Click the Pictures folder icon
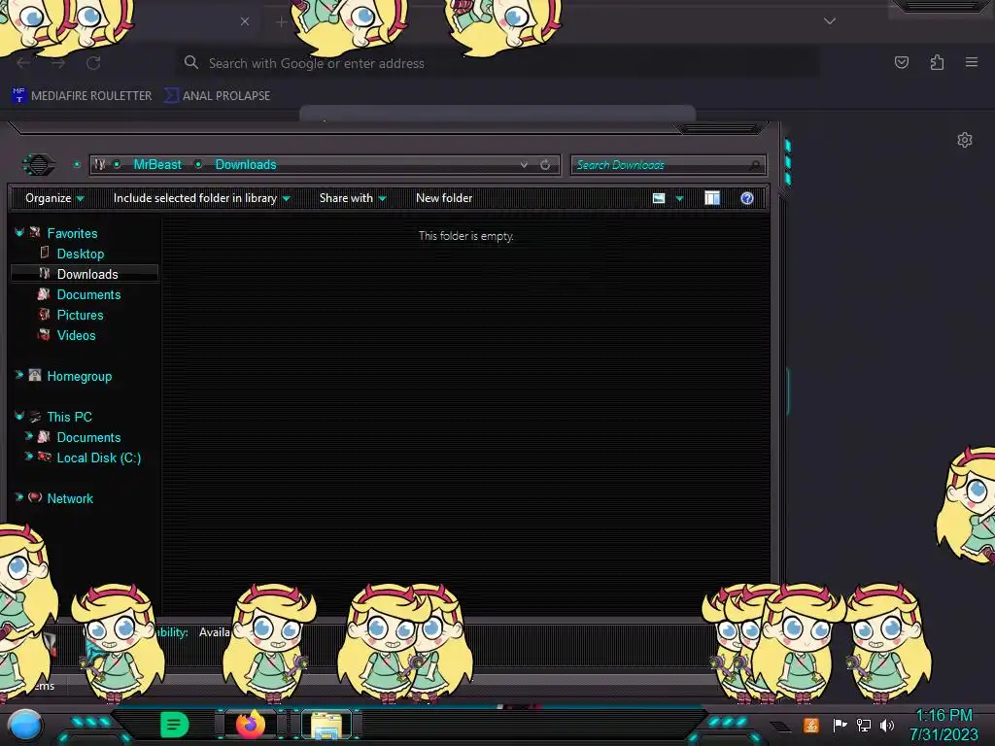Screen dimensions: 995x746 (44, 314)
